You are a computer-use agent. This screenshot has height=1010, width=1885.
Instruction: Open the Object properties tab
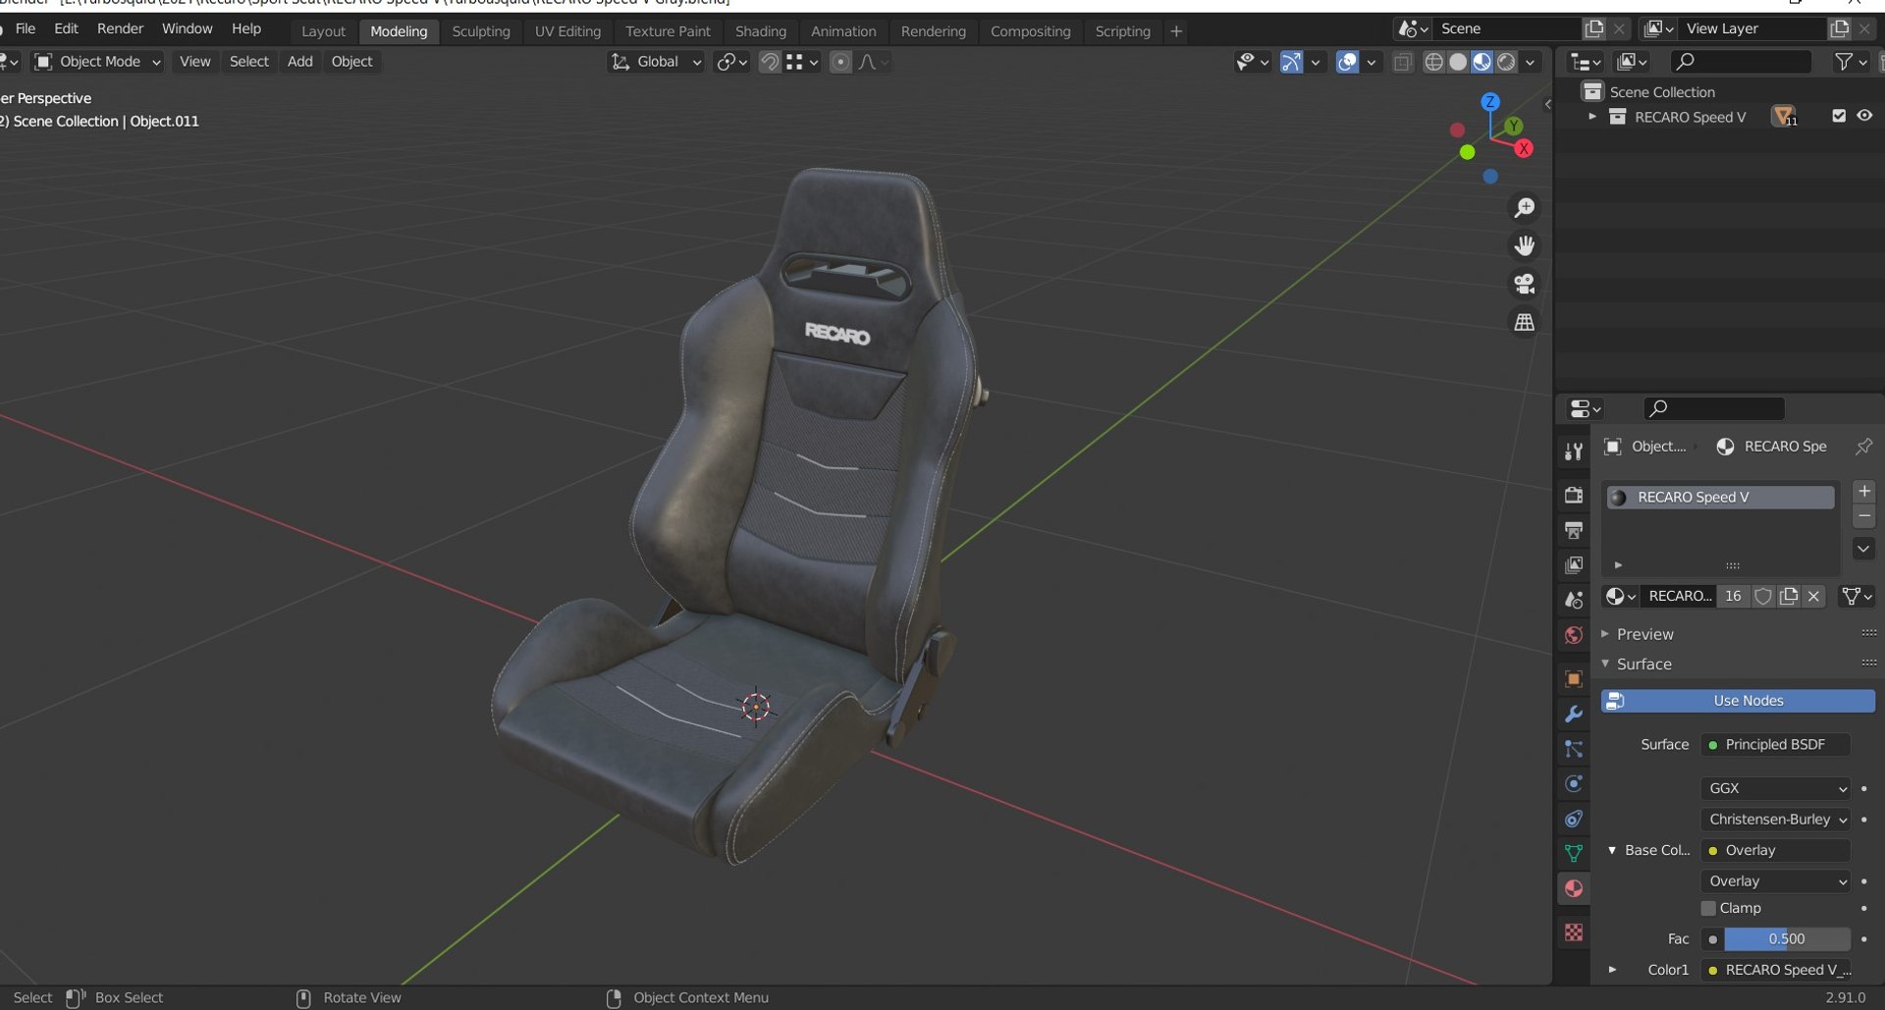point(1574,679)
